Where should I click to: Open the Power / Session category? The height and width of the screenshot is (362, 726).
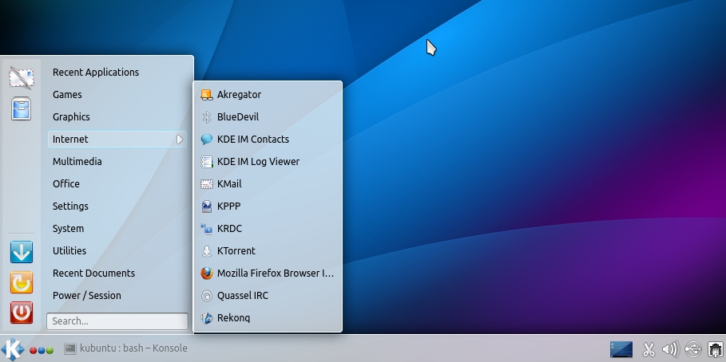[x=117, y=296]
